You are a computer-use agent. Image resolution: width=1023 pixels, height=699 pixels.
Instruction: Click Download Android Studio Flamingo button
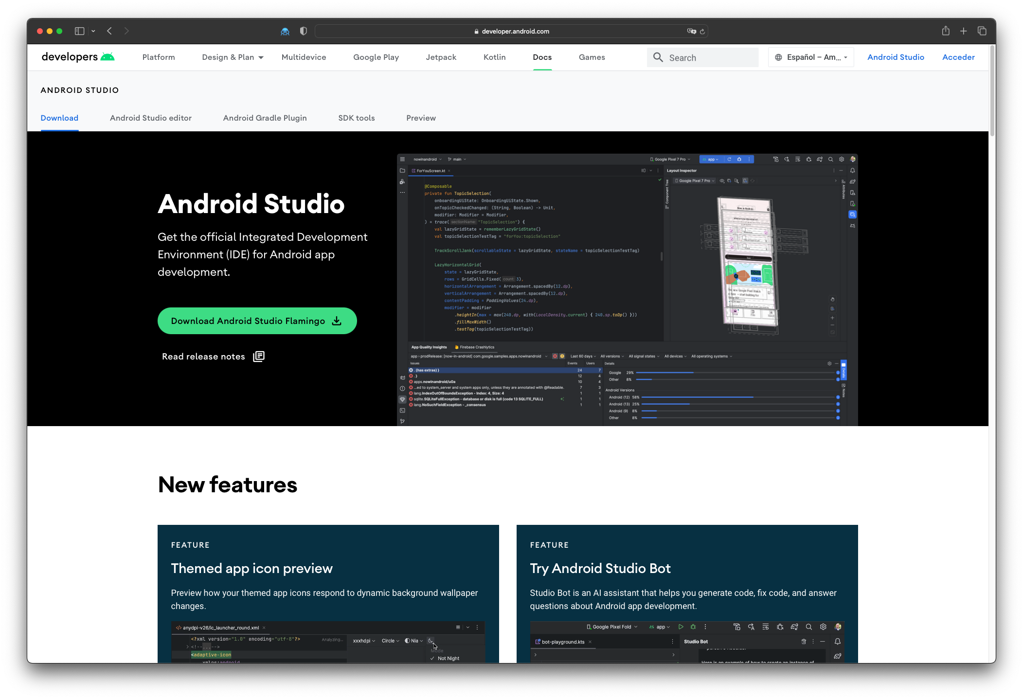pos(257,321)
